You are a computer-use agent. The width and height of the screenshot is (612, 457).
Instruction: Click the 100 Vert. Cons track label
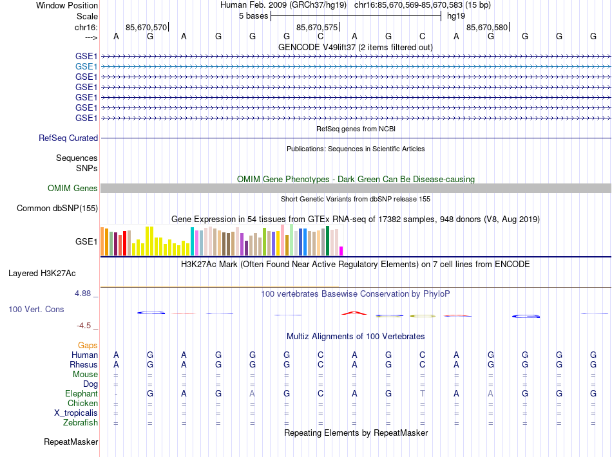[x=36, y=309]
